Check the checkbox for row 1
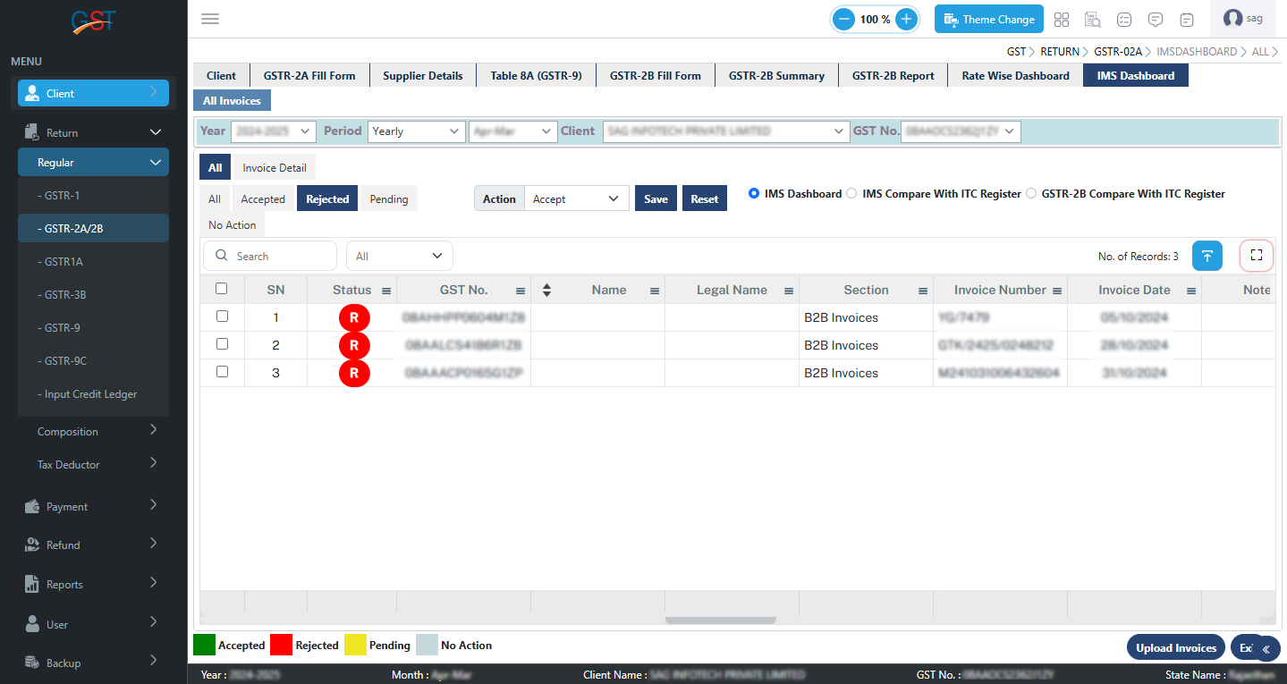This screenshot has height=684, width=1287. (223, 317)
